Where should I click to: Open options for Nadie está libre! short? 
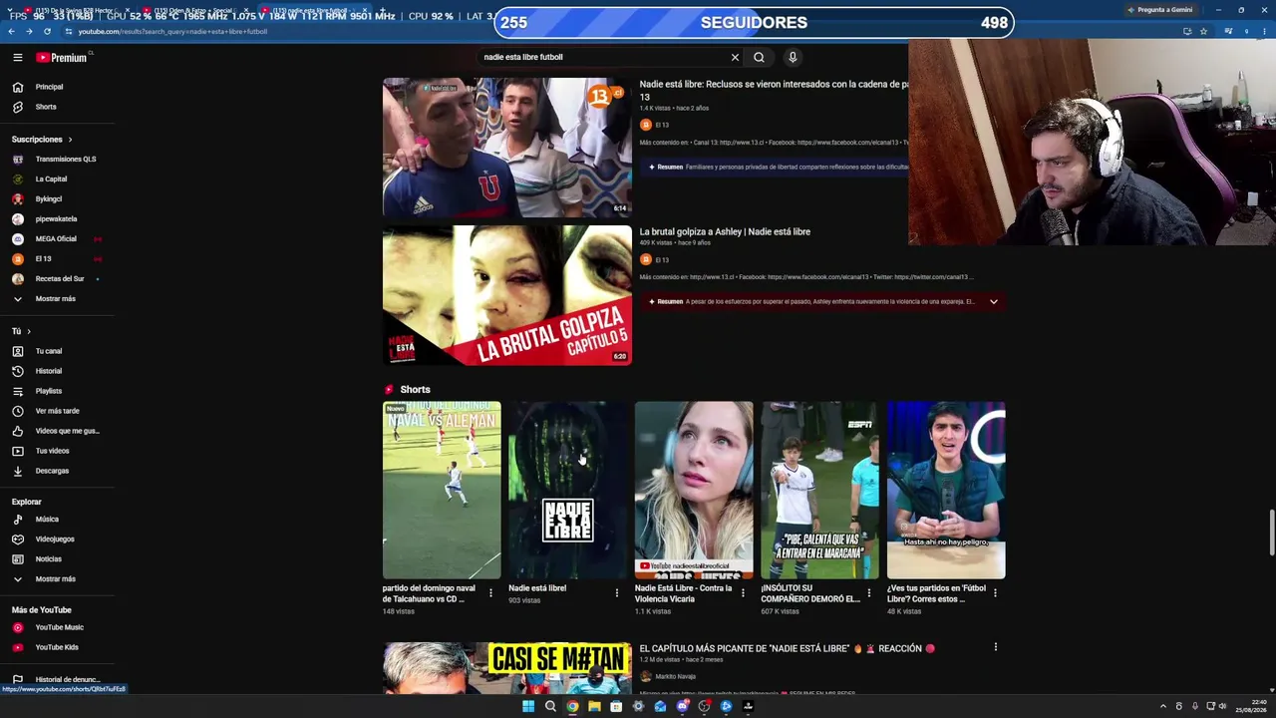[x=617, y=593]
